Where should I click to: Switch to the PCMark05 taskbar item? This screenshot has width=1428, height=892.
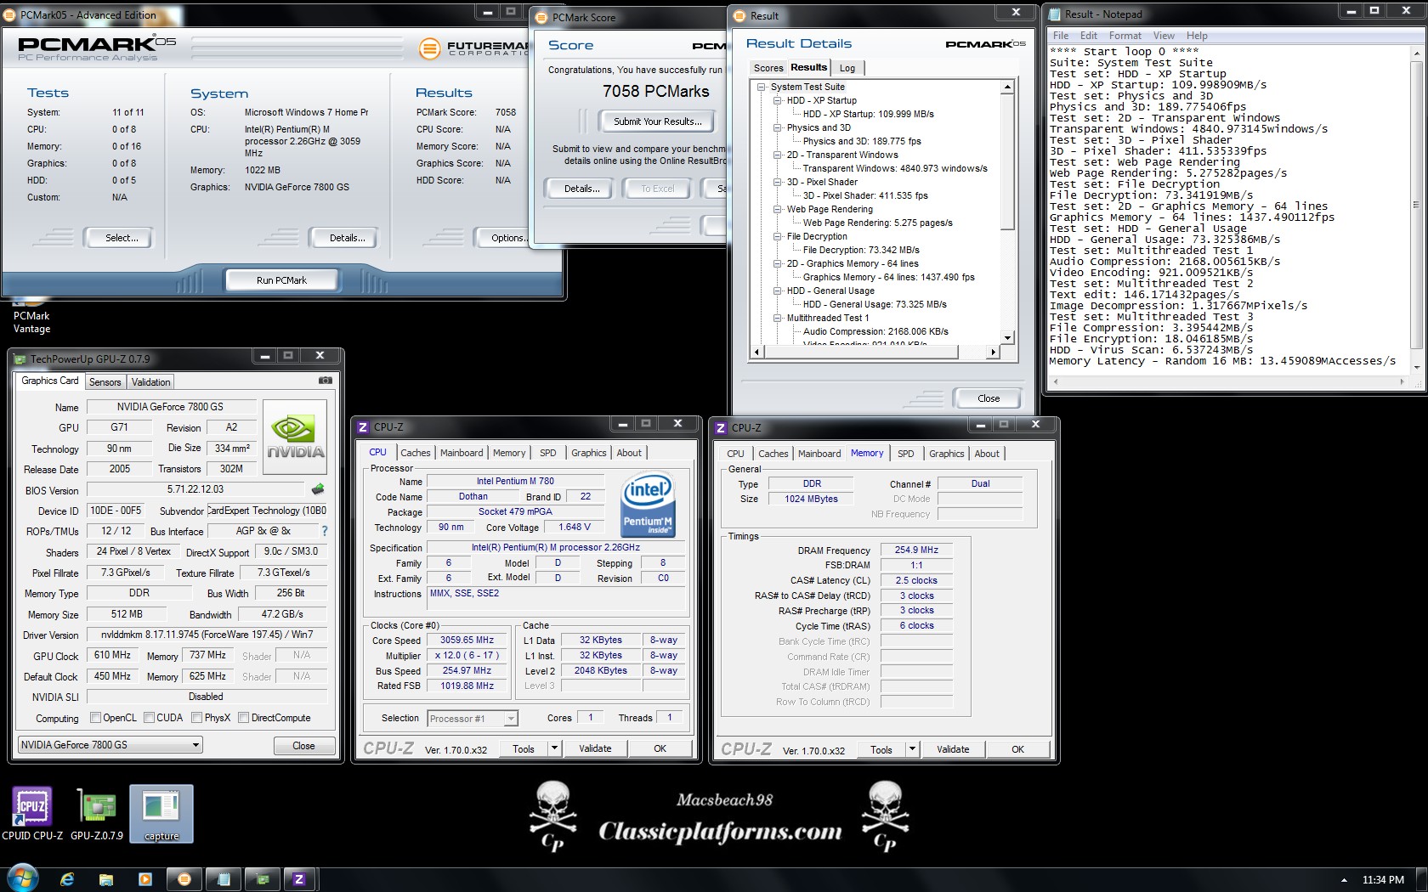[x=184, y=879]
